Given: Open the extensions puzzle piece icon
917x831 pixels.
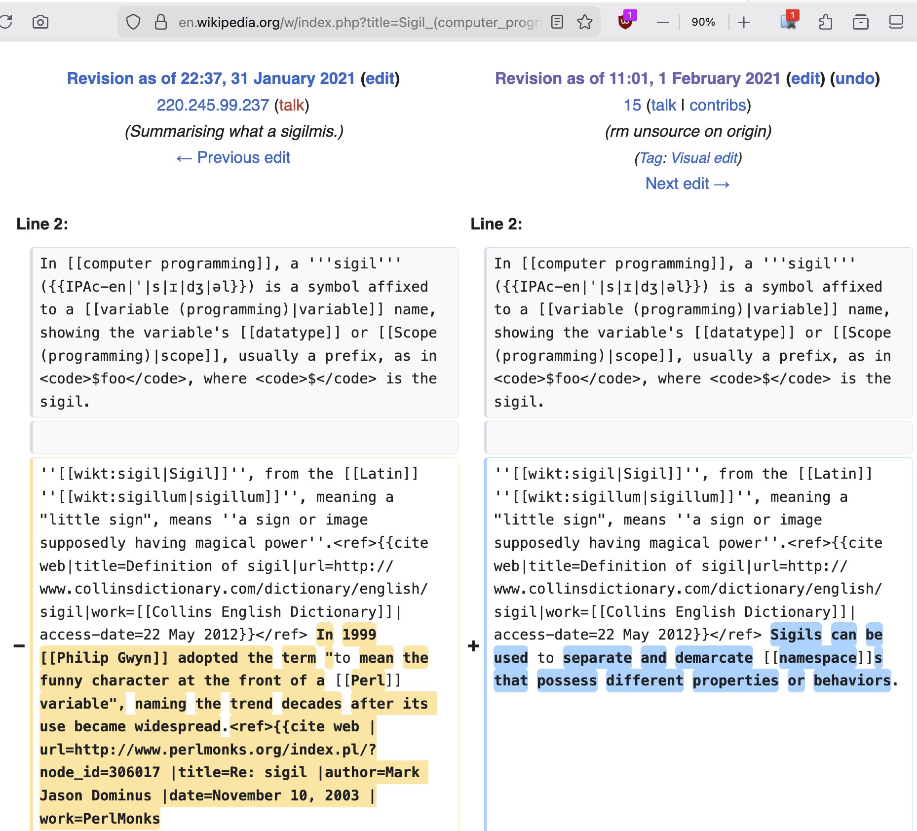Looking at the screenshot, I should [x=825, y=22].
